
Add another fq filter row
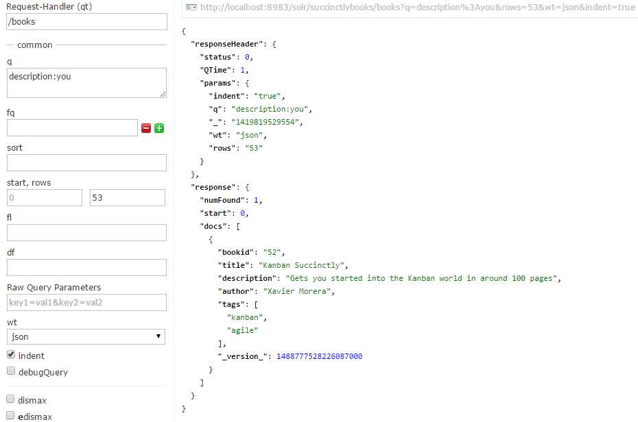point(158,127)
